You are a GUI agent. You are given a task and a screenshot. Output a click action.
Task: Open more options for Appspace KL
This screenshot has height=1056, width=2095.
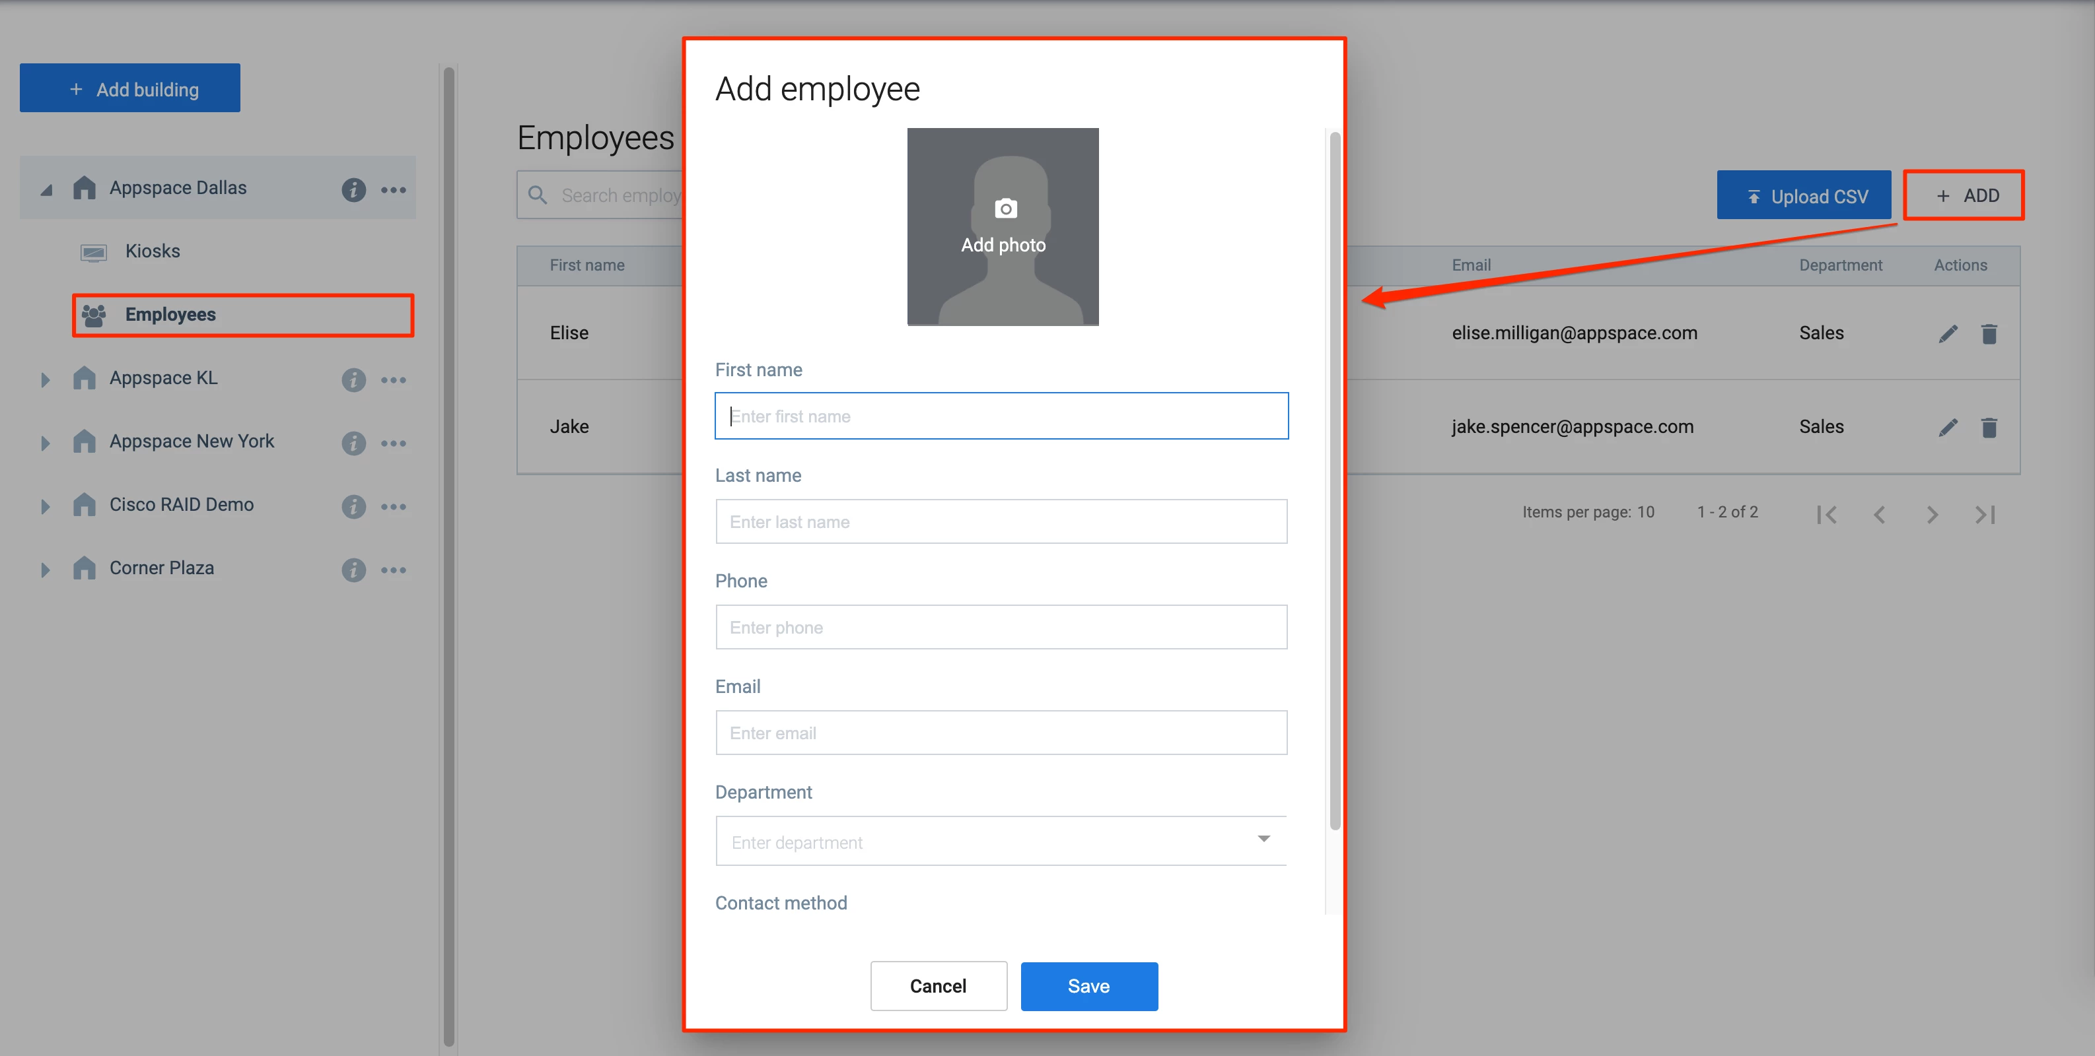[x=394, y=379]
